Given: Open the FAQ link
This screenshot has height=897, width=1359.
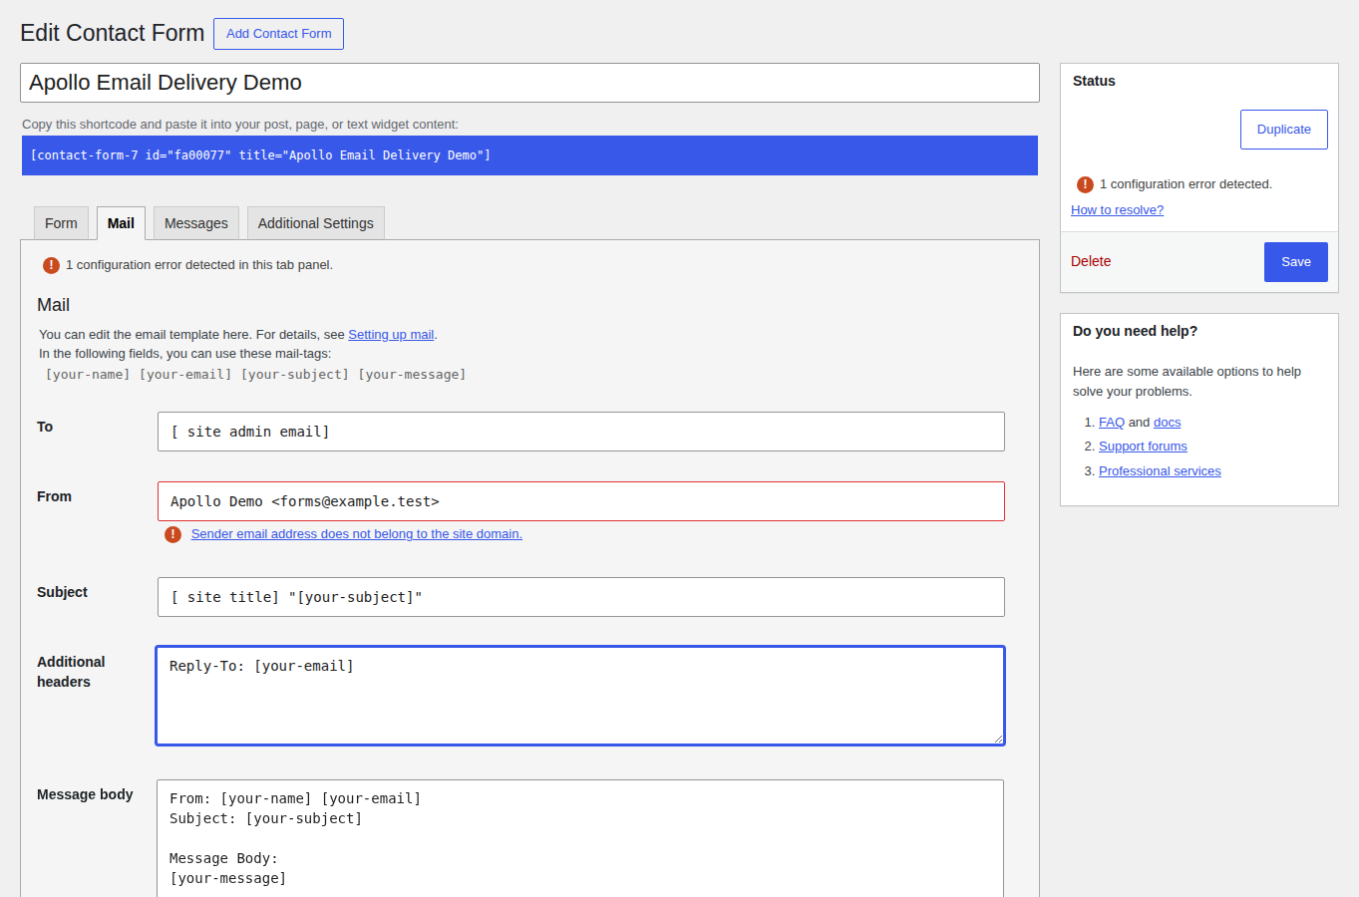Looking at the screenshot, I should pyautogui.click(x=1111, y=423).
